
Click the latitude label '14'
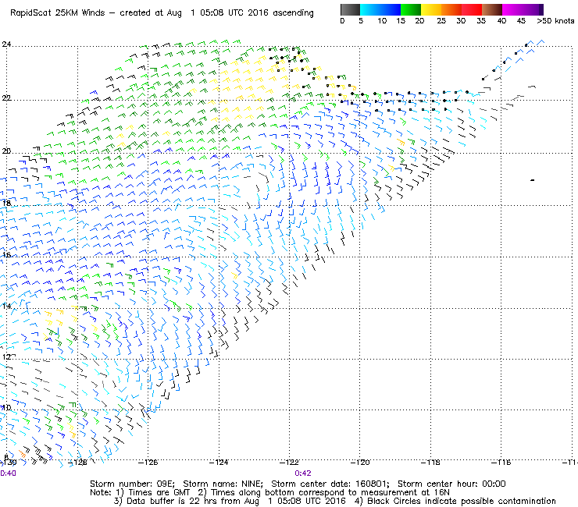tap(6, 306)
